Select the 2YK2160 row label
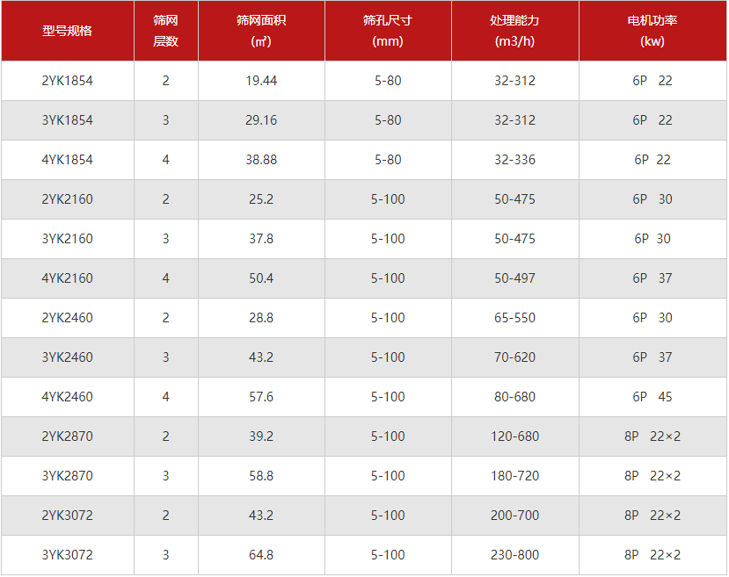 [68, 199]
